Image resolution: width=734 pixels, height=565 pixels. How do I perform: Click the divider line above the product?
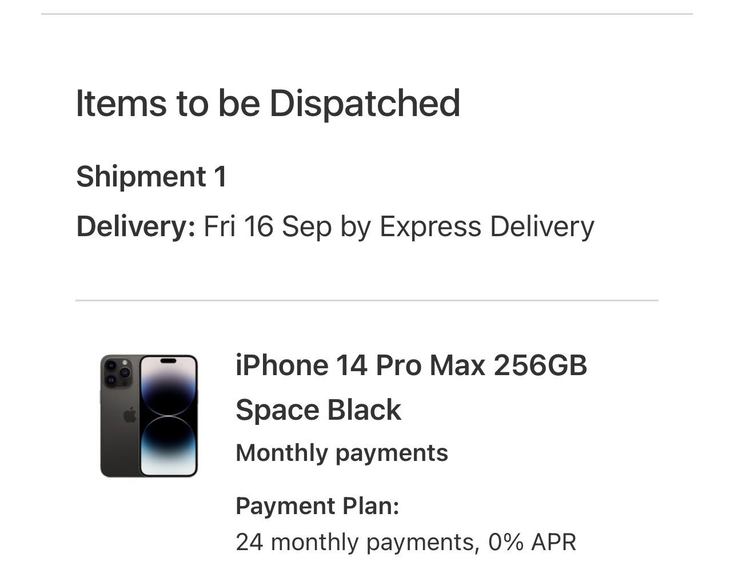(x=367, y=300)
